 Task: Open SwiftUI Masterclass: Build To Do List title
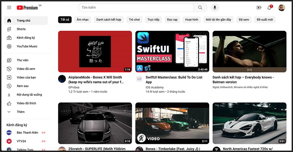(x=174, y=80)
